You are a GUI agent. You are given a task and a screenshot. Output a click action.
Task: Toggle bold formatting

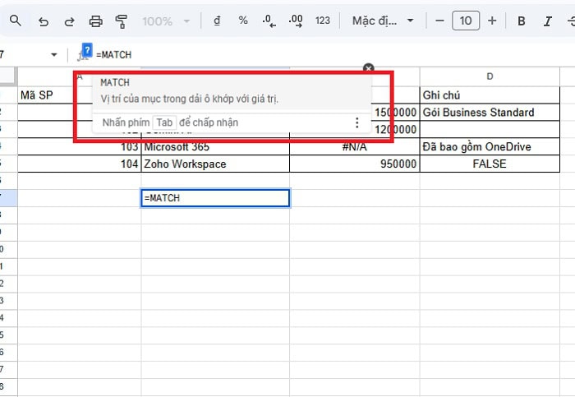pos(522,21)
